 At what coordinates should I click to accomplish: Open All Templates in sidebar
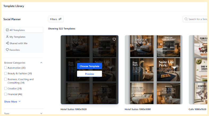[x=23, y=30]
